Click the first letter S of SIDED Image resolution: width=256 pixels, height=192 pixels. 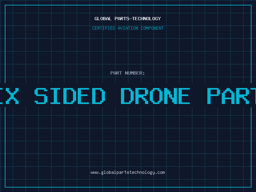pos(41,96)
